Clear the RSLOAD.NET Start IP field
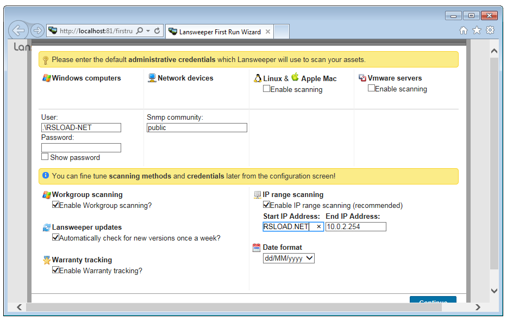The width and height of the screenshot is (513, 326). [318, 226]
